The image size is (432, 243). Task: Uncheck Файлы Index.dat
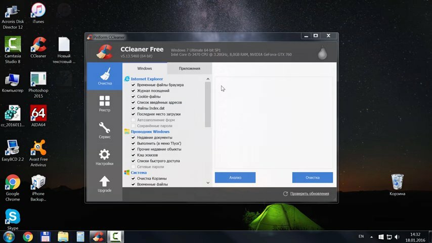pyautogui.click(x=133, y=108)
